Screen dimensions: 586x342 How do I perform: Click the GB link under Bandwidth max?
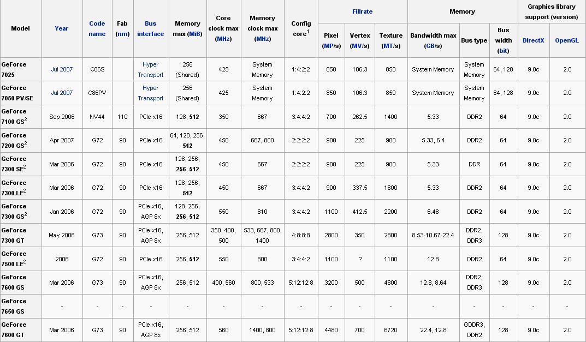coord(430,46)
